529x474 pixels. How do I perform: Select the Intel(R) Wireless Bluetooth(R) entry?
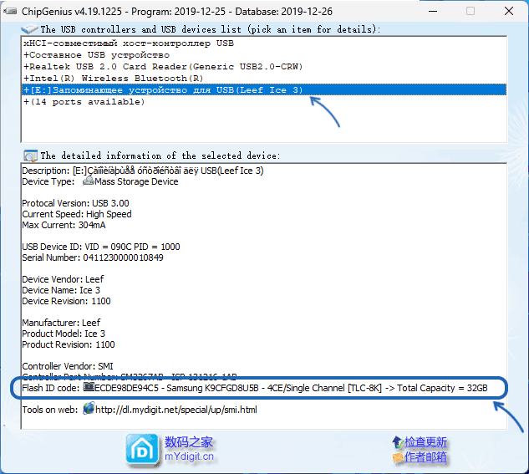tap(114, 78)
